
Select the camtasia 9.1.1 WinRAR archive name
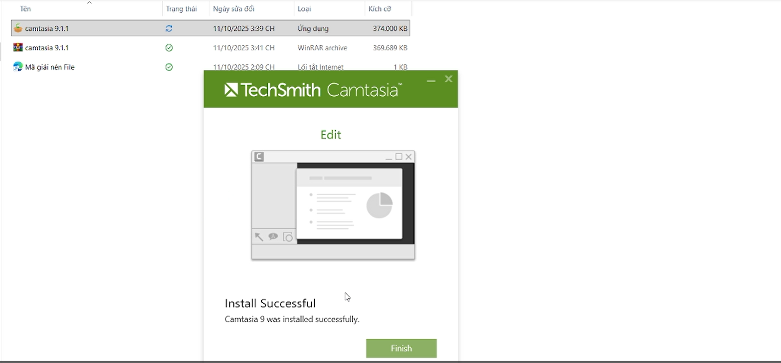(47, 48)
